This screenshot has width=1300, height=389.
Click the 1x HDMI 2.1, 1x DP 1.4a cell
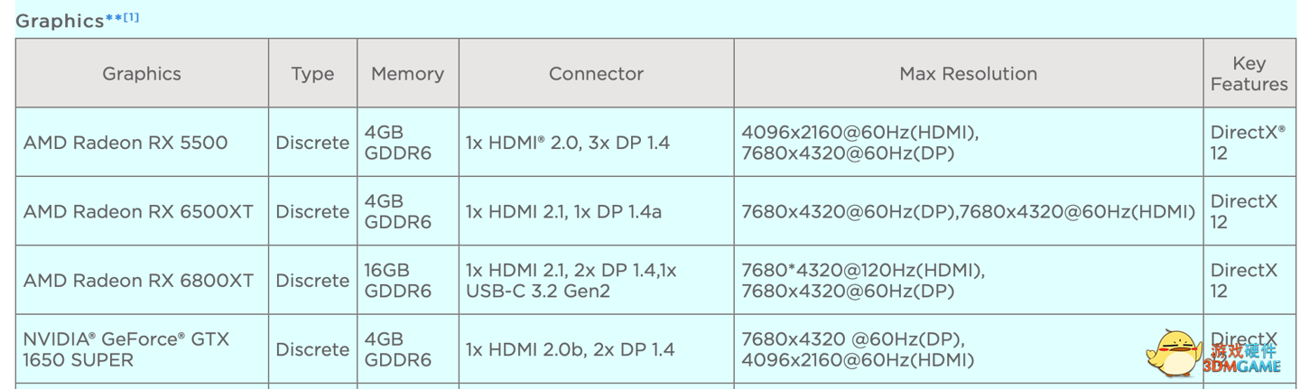tap(563, 212)
